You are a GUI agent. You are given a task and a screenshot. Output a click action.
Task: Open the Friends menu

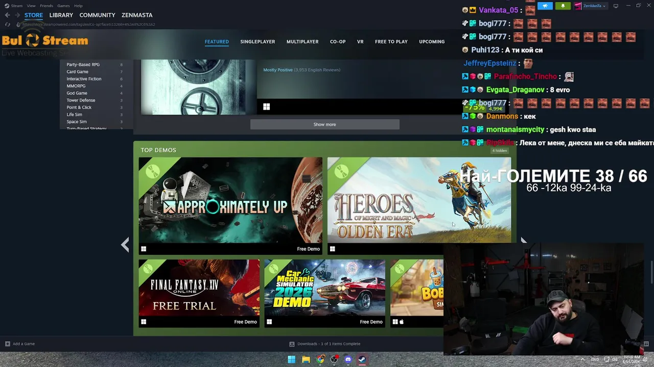pyautogui.click(x=46, y=6)
